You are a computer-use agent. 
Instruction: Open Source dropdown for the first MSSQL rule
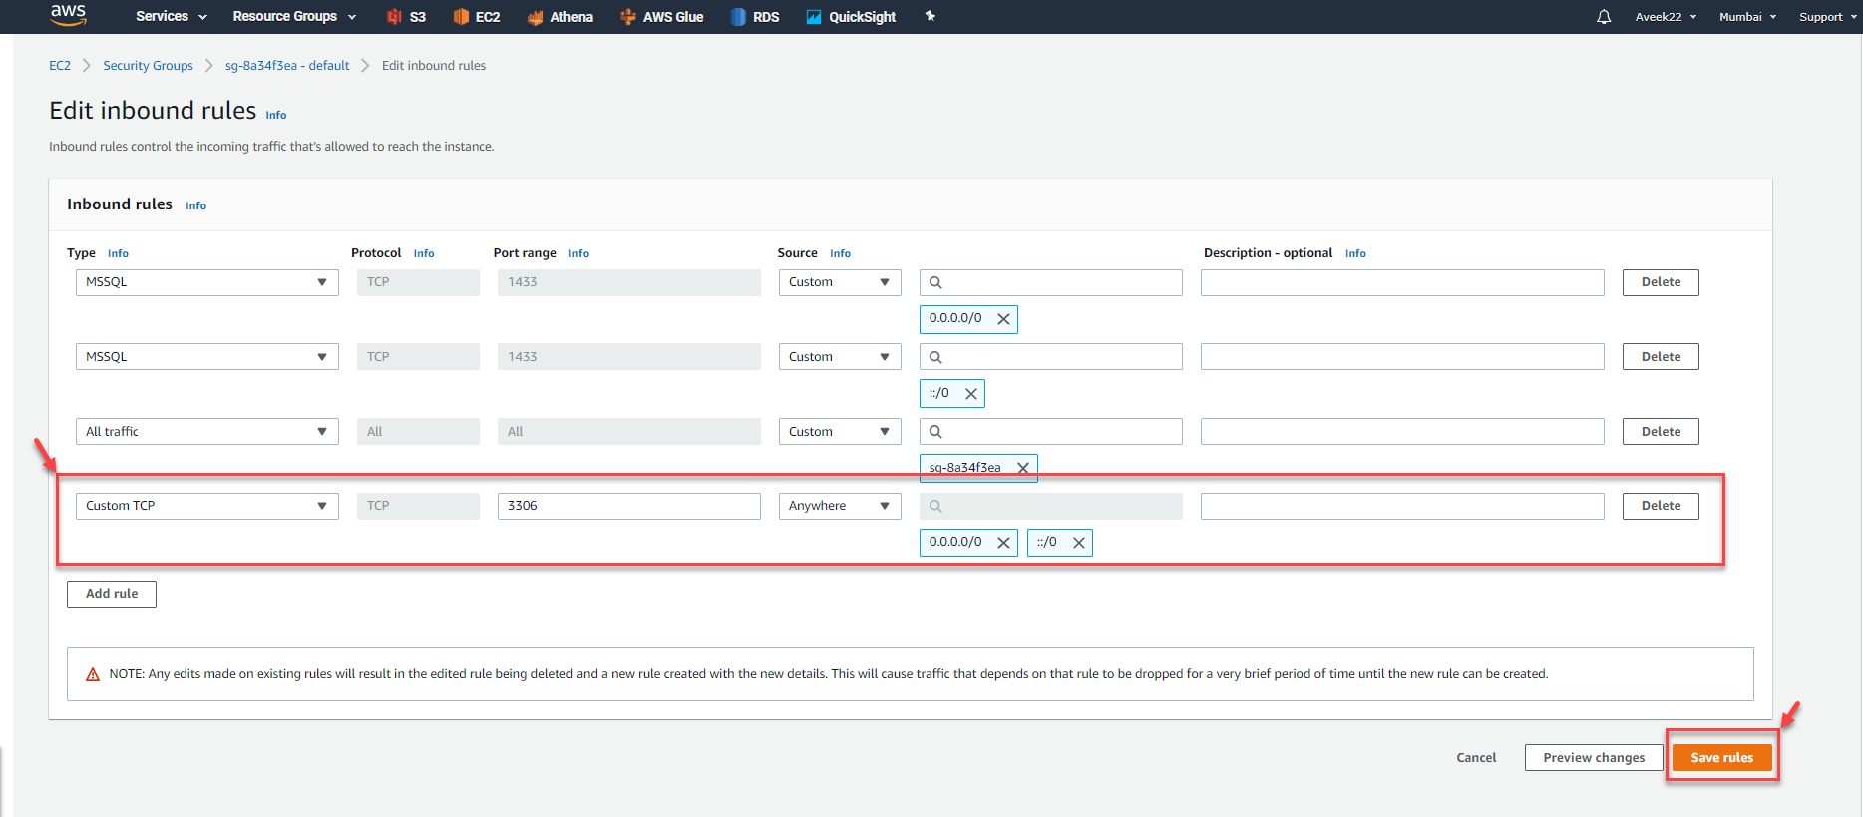(x=840, y=282)
